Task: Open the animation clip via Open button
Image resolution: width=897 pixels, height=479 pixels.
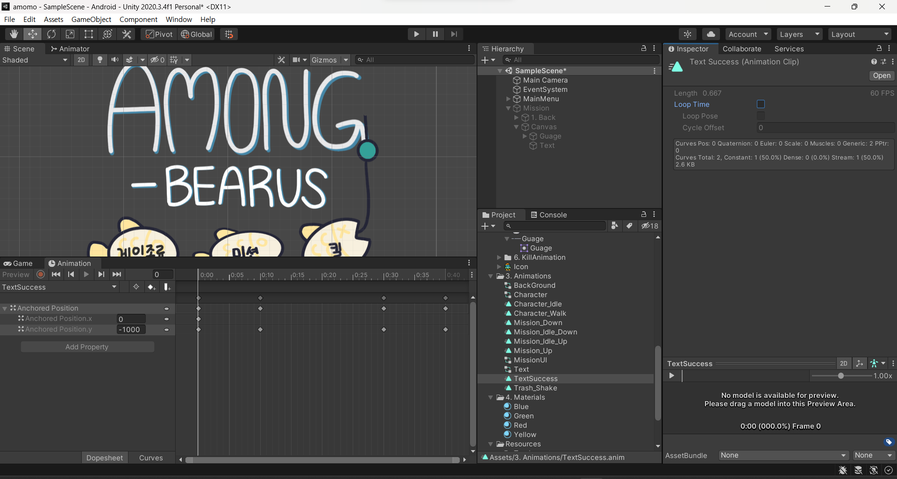Action: (x=882, y=76)
